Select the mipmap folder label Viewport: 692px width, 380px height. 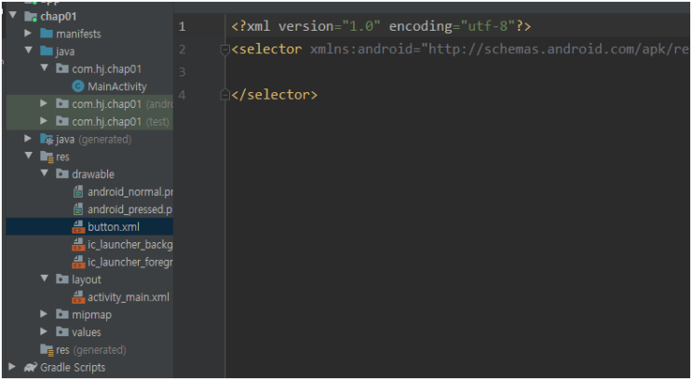[x=92, y=315]
